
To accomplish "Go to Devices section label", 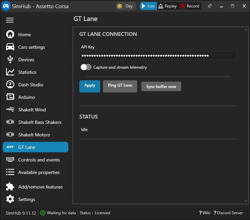I will pyautogui.click(x=26, y=60).
